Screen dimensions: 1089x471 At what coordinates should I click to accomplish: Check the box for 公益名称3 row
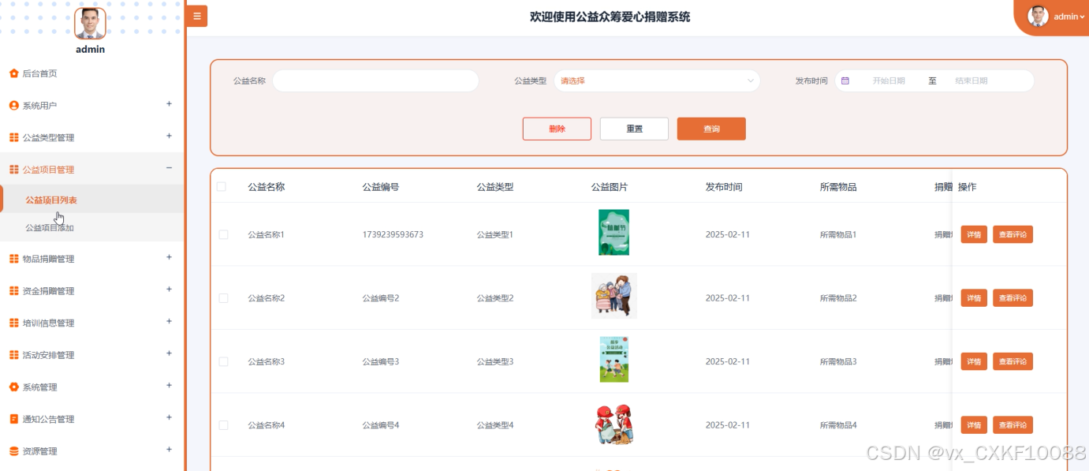[223, 361]
